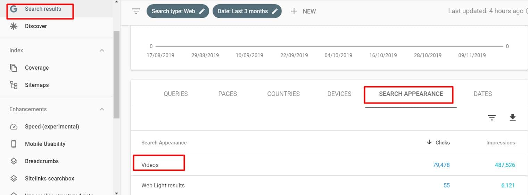The image size is (528, 195).
Task: Click the Speed gauge icon
Action: (14, 127)
